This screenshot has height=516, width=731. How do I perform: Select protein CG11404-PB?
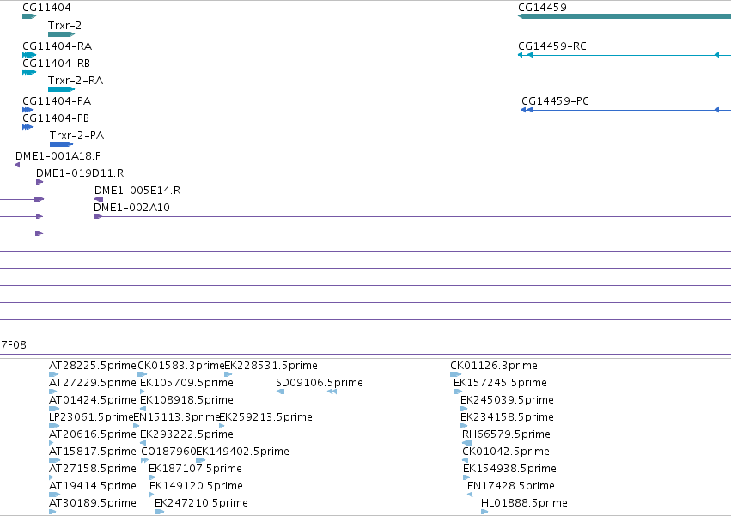[56, 118]
